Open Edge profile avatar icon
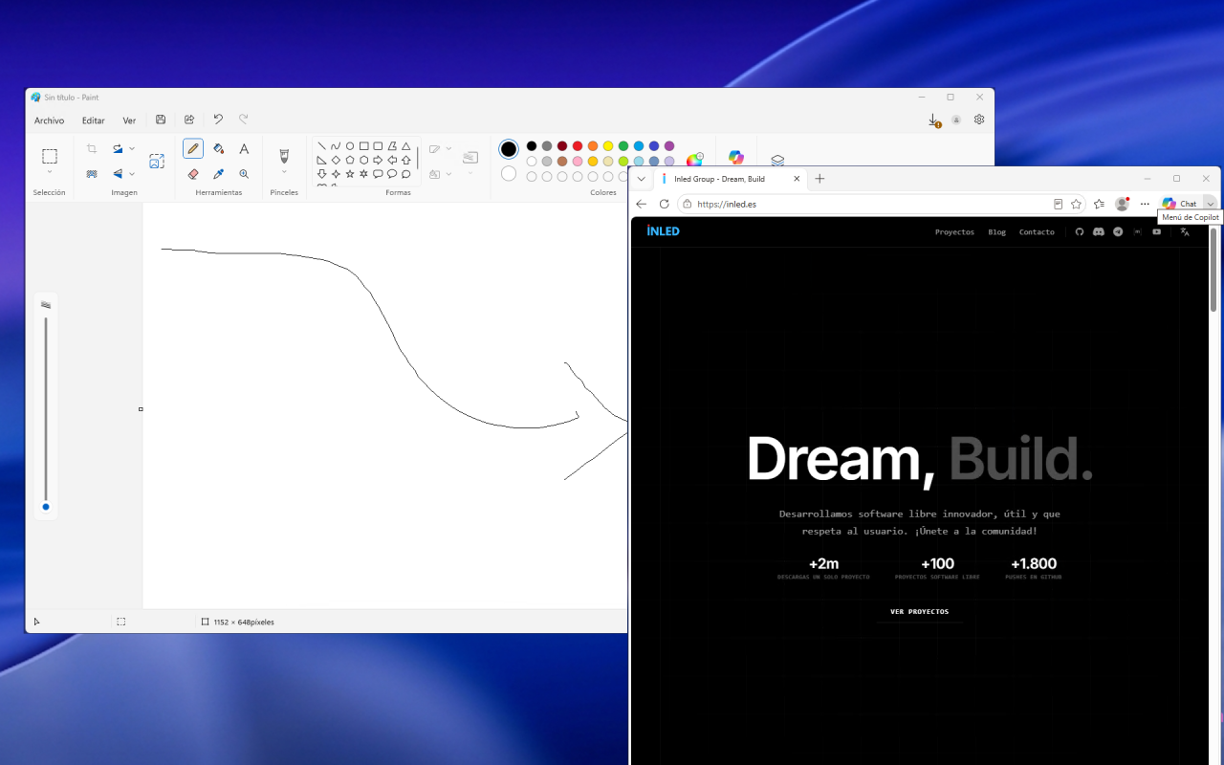1224x765 pixels. 1122,204
